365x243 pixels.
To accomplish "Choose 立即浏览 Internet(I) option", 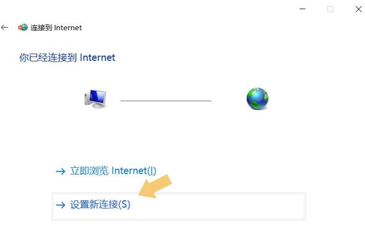I will click(113, 171).
